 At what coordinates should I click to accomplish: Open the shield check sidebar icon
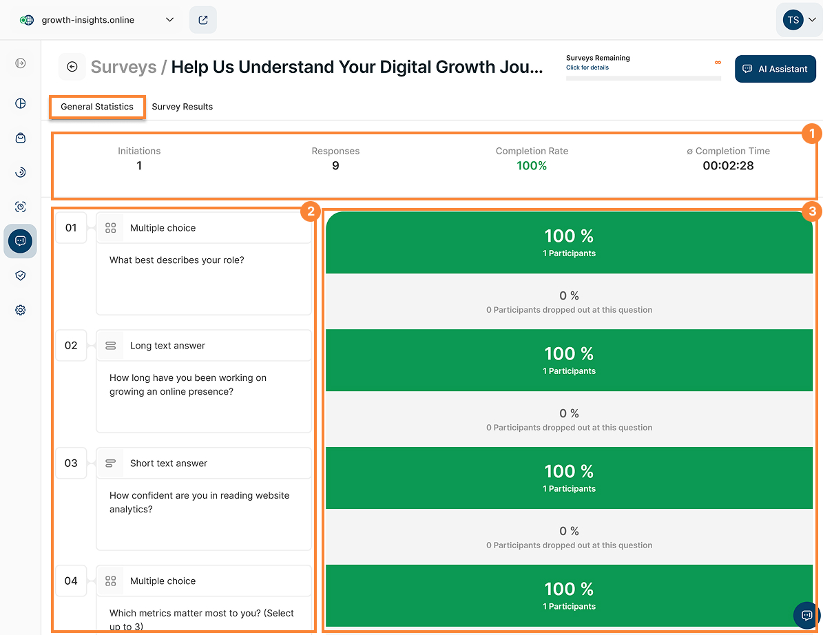click(x=21, y=275)
